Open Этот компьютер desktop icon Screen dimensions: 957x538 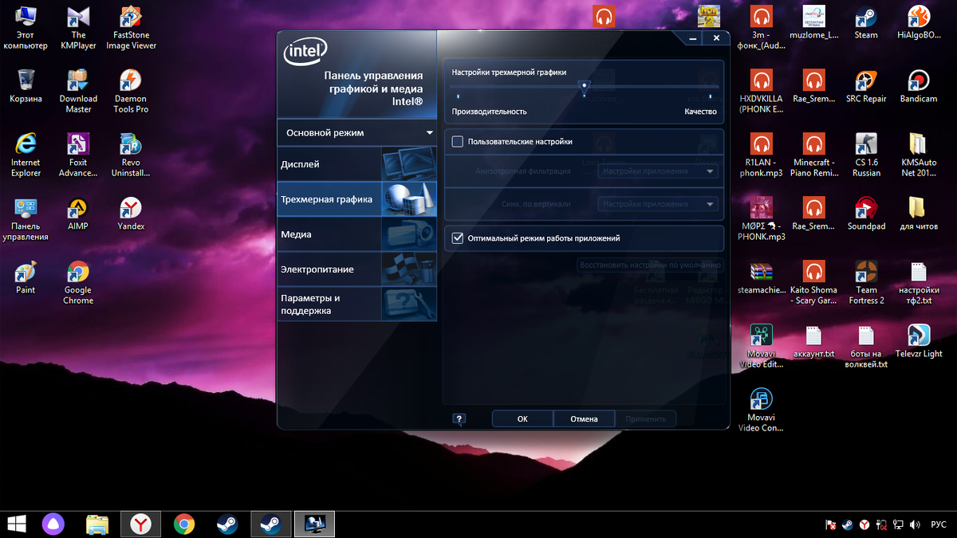(x=26, y=27)
